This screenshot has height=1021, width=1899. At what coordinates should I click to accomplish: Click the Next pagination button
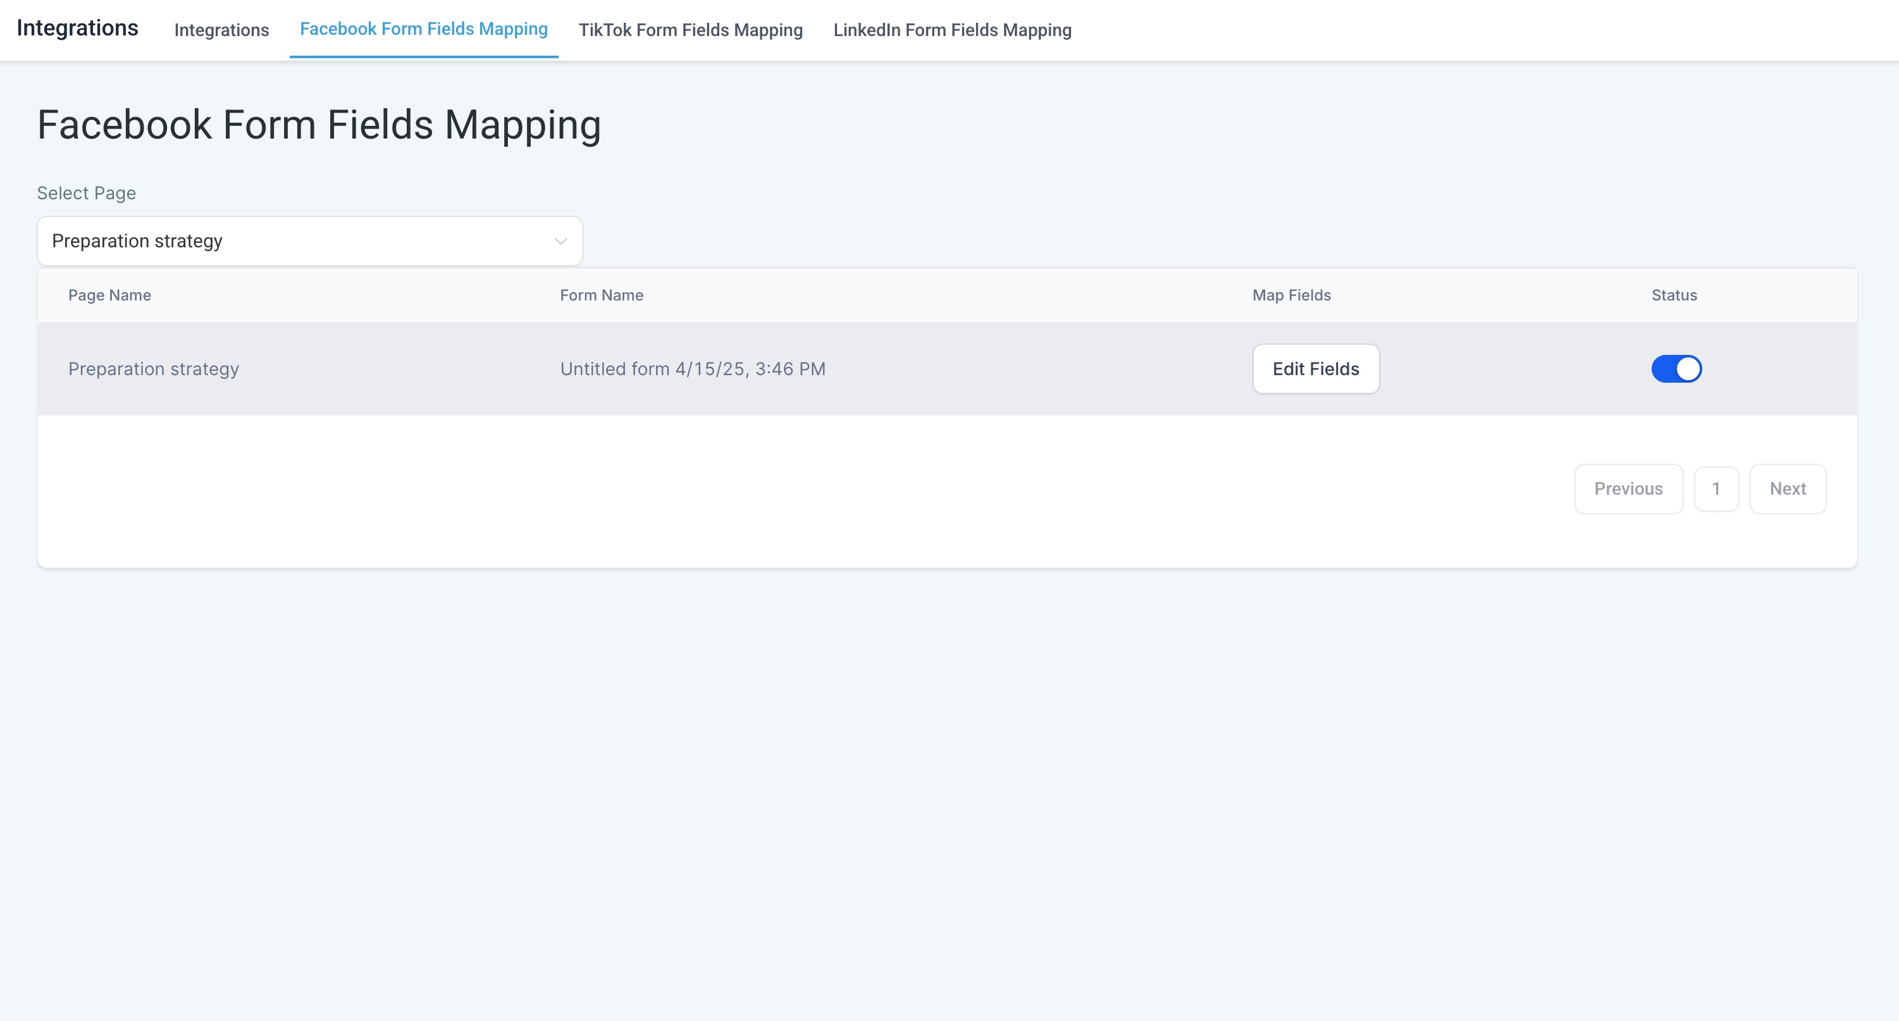click(x=1787, y=489)
